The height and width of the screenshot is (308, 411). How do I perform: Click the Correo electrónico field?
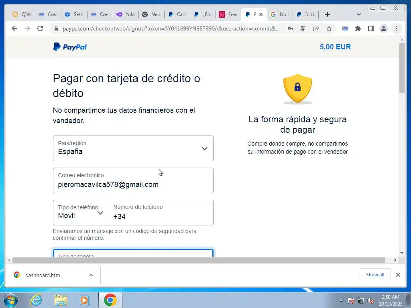133,180
